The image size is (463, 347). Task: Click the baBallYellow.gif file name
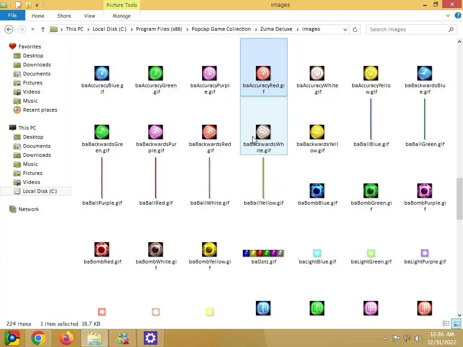[264, 203]
